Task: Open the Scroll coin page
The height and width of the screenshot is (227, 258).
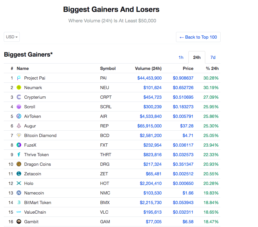Action: click(x=30, y=107)
